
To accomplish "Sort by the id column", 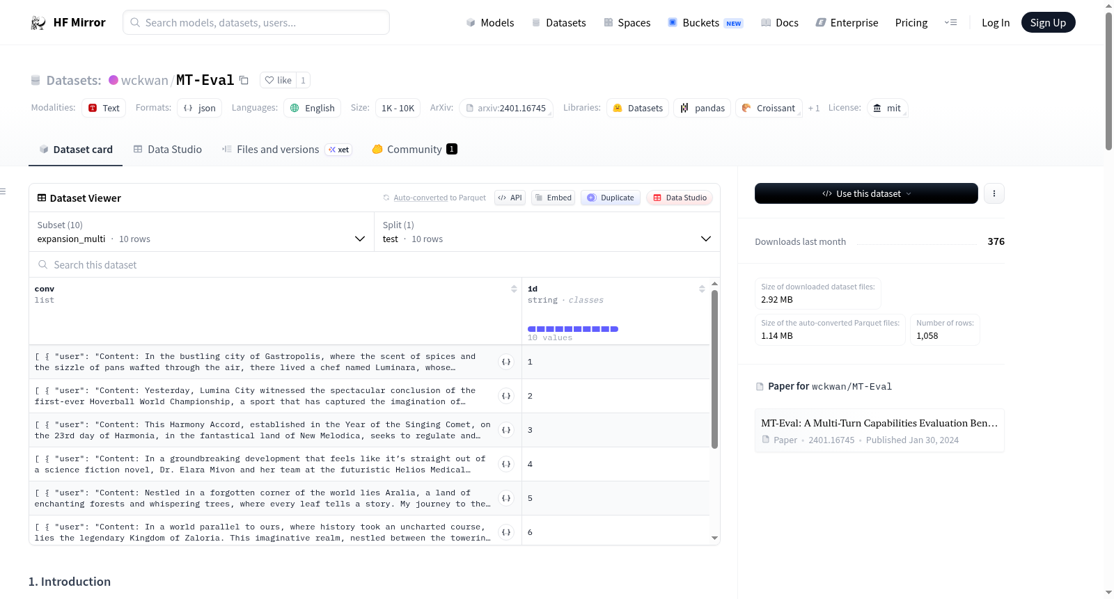I will coord(702,289).
